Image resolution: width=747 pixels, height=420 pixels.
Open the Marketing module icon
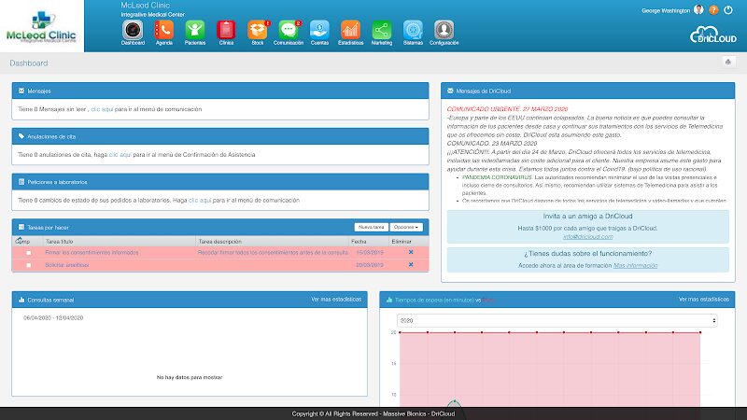pos(381,31)
